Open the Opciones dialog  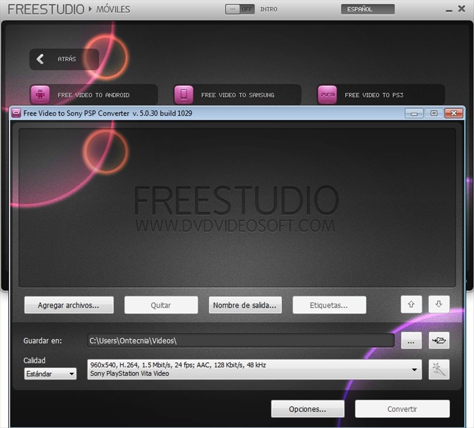pyautogui.click(x=308, y=409)
